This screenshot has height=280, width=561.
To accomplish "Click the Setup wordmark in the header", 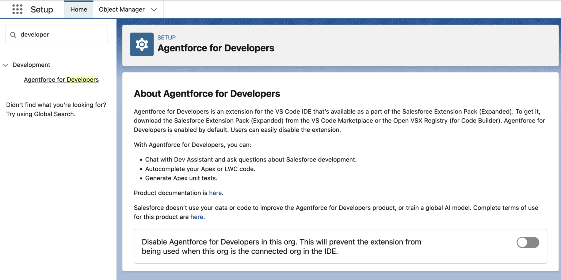I will pos(42,9).
